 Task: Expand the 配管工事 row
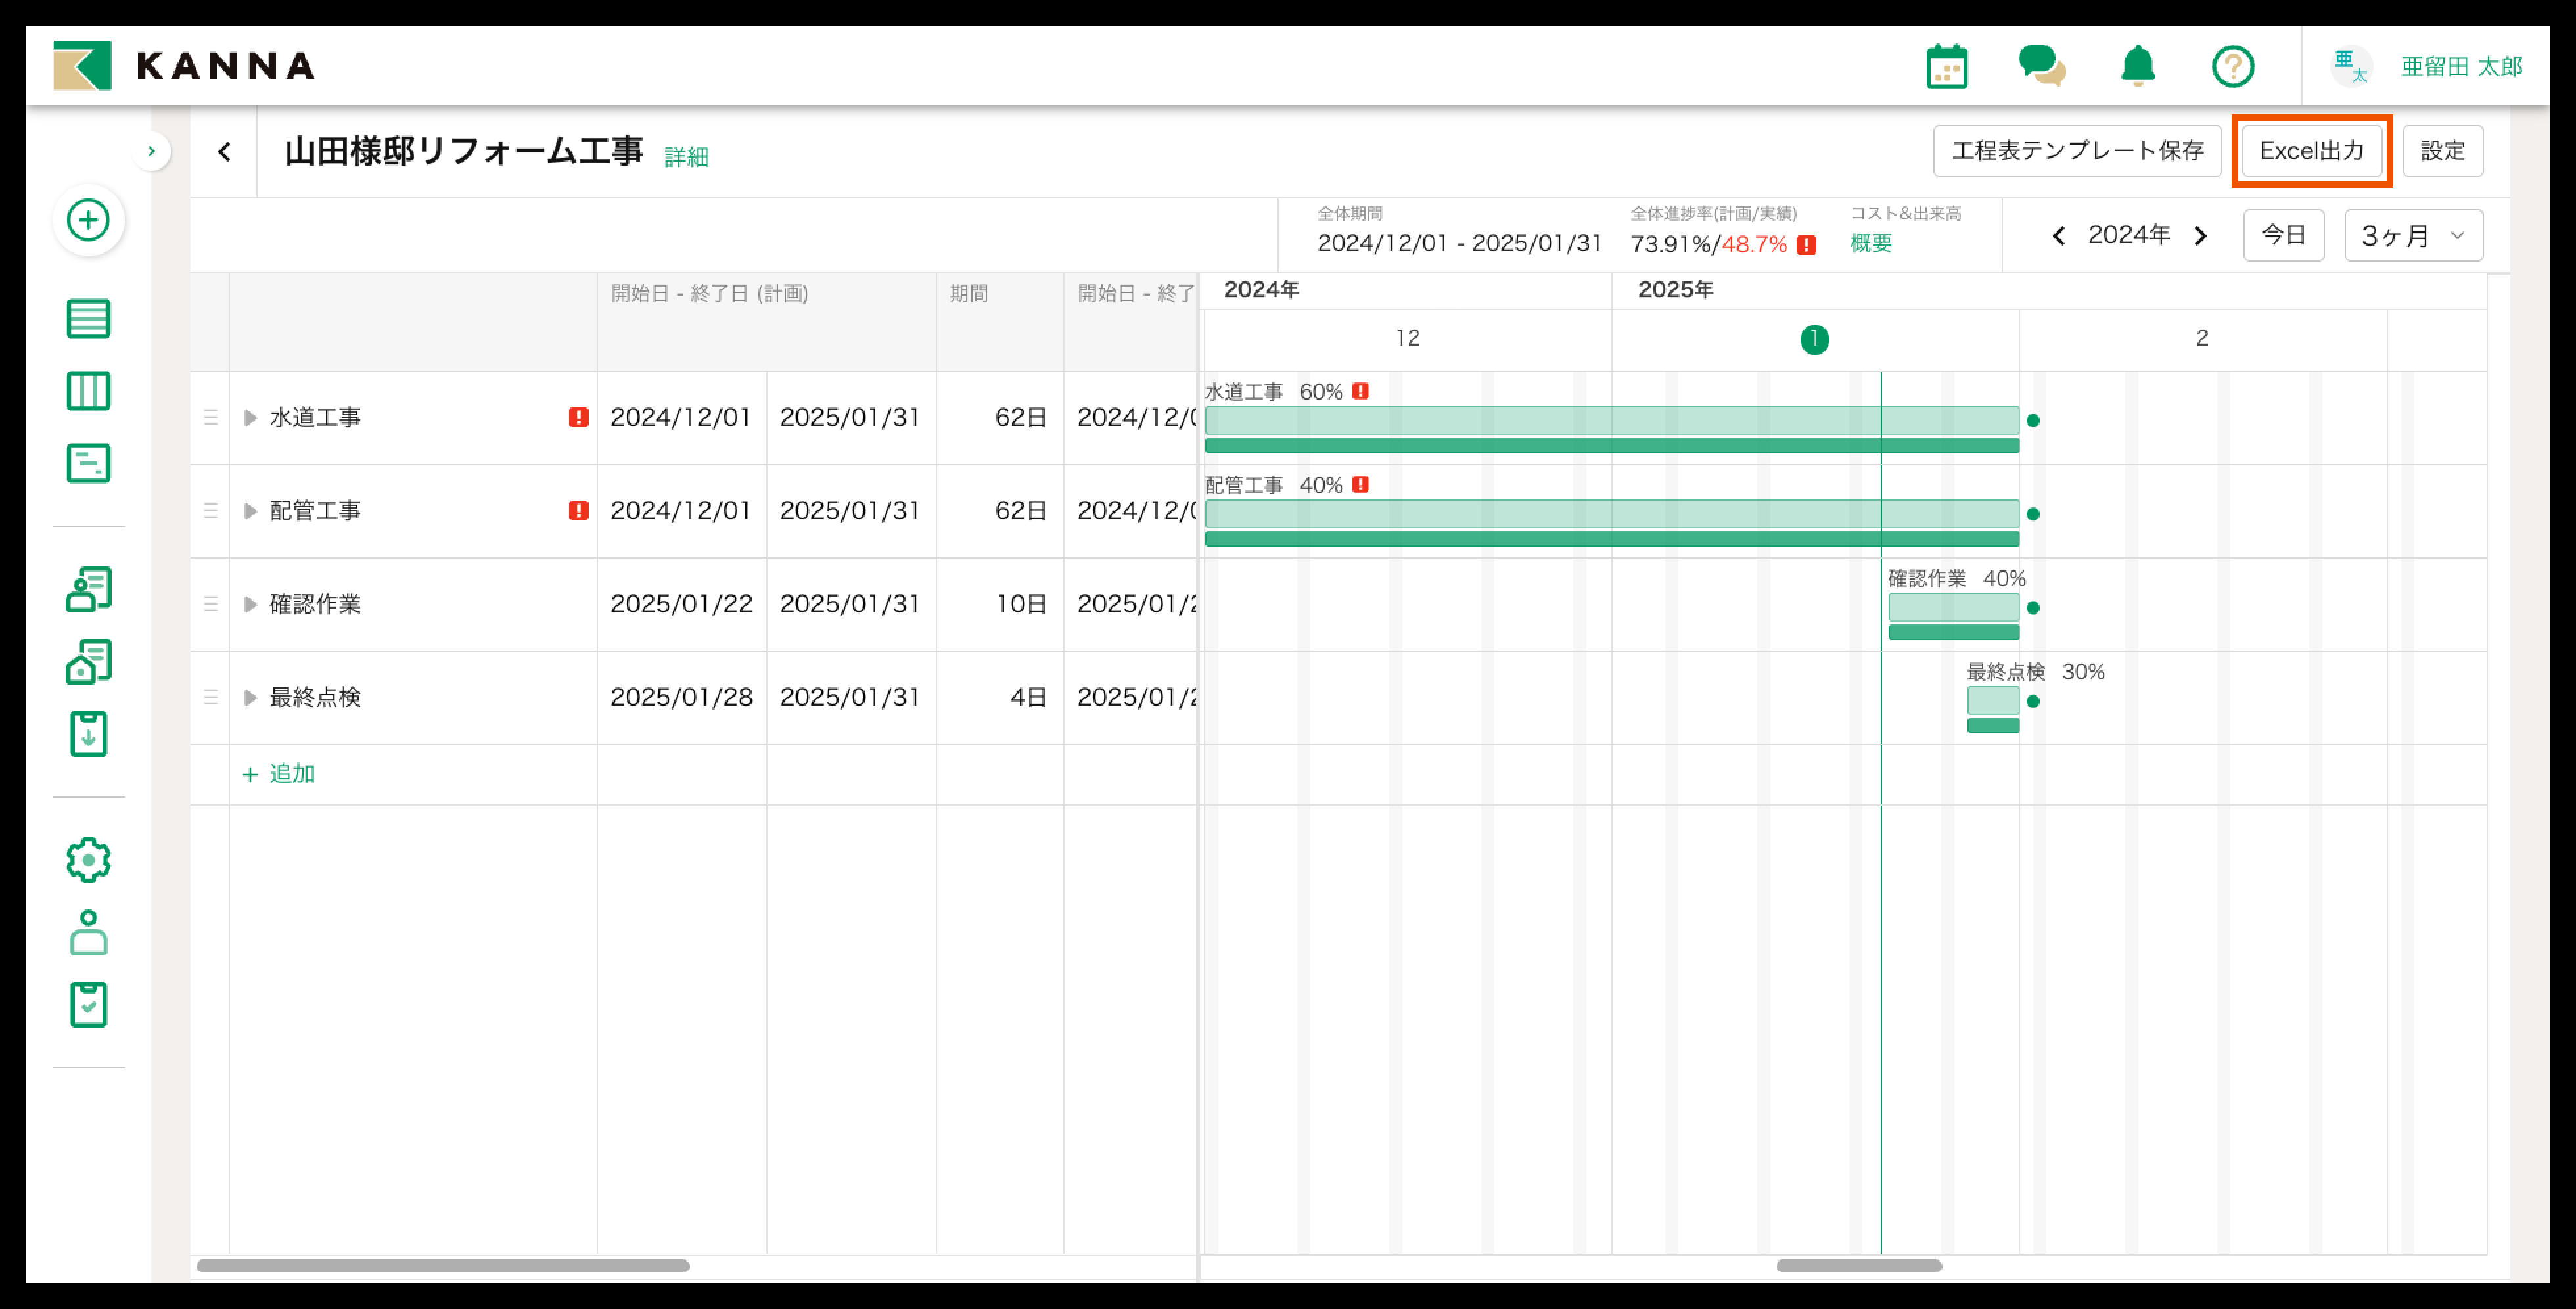point(250,511)
